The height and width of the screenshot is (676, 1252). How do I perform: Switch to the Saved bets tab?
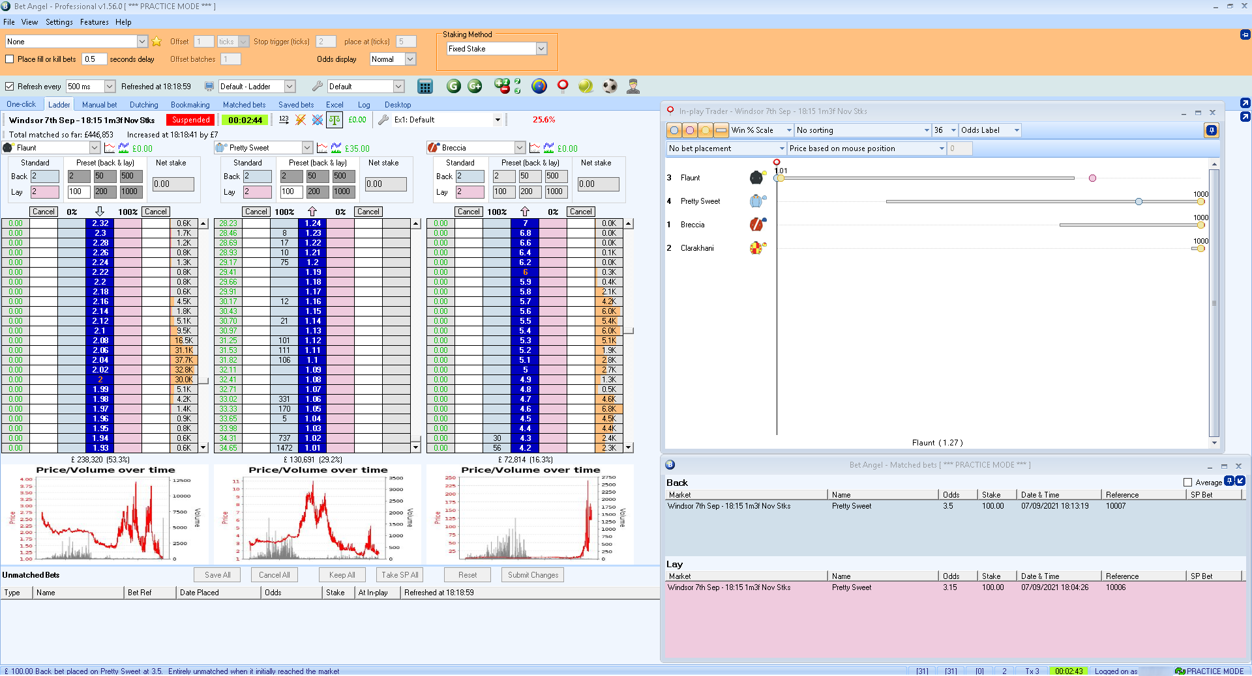[x=296, y=105]
